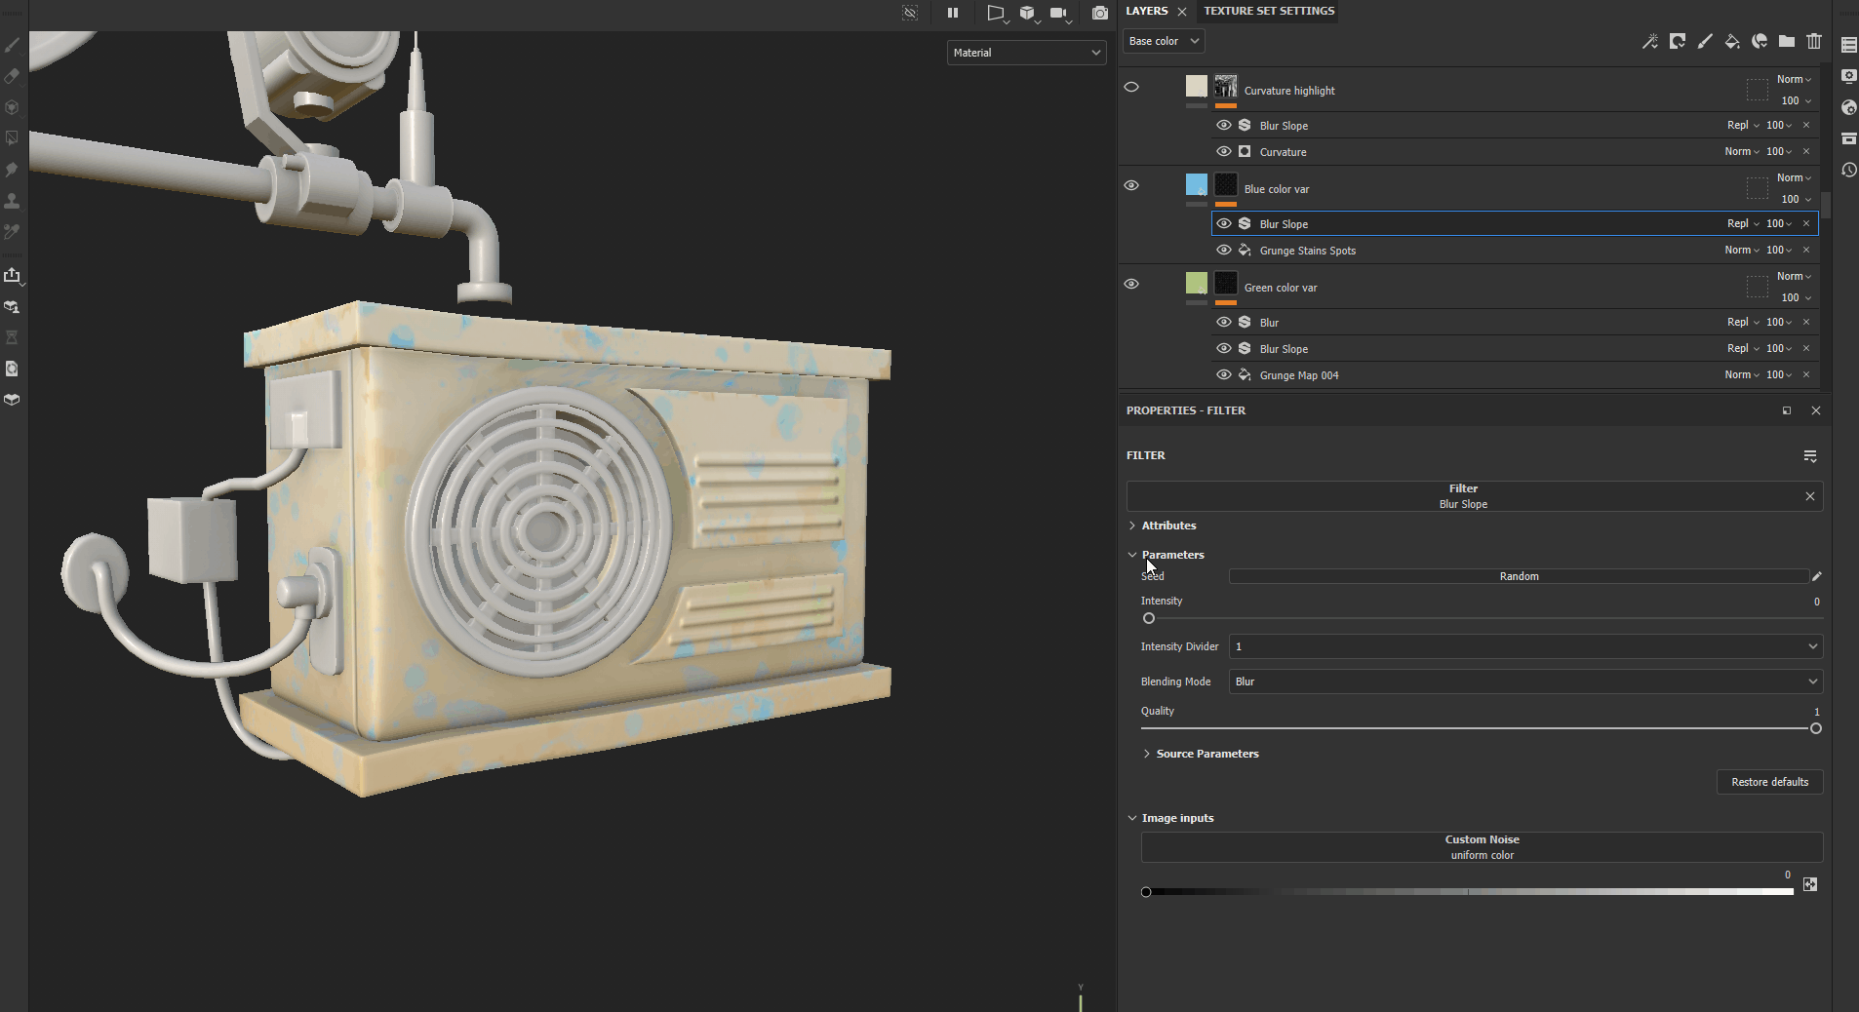Click the add fill layer bucket icon
1859x1012 pixels.
click(1732, 41)
